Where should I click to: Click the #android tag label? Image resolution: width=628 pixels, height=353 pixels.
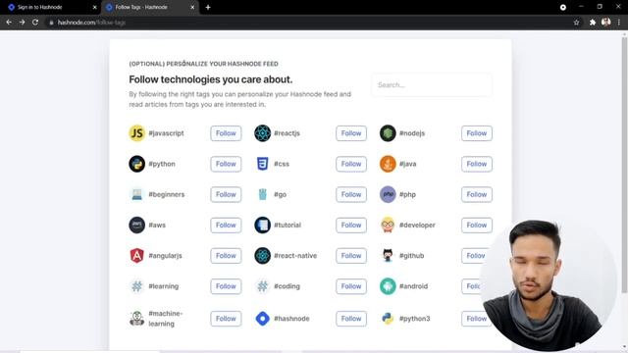(413, 286)
